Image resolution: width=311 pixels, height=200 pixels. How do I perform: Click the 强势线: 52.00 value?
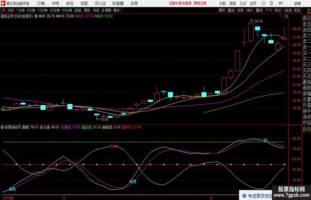[132, 127]
